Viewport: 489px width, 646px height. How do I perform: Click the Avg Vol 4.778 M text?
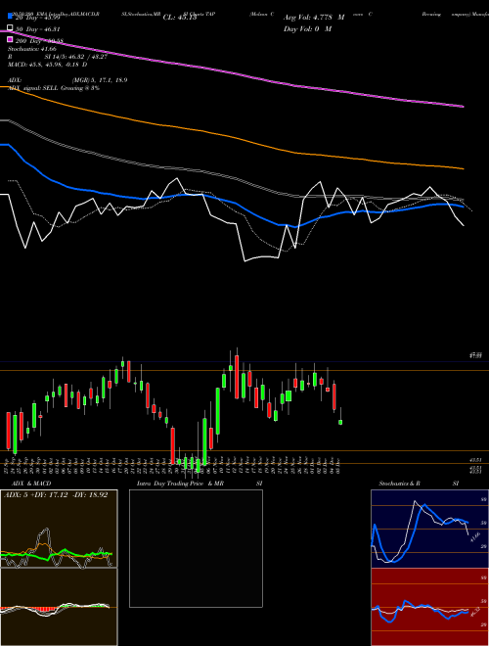pos(314,18)
